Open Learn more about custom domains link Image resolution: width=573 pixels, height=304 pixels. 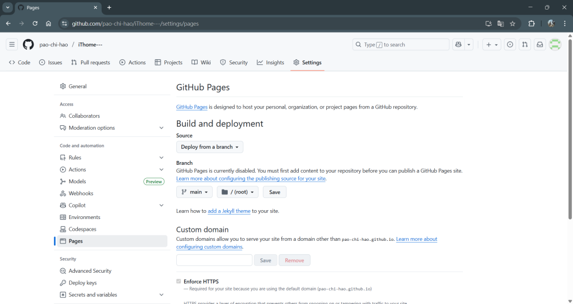[416, 239]
